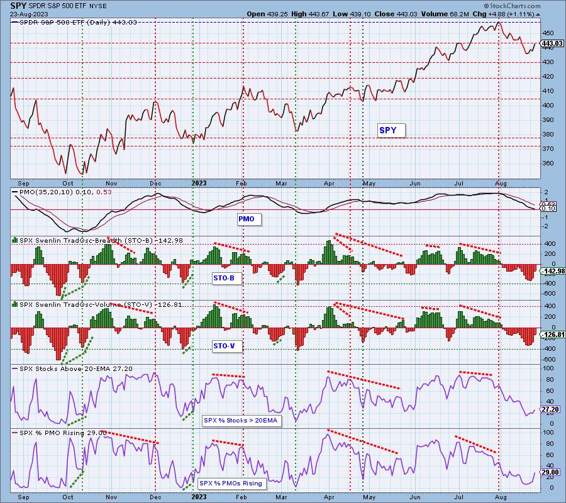Click the 443.03 price tag on right axis
This screenshot has width=566, height=503.
click(552, 43)
